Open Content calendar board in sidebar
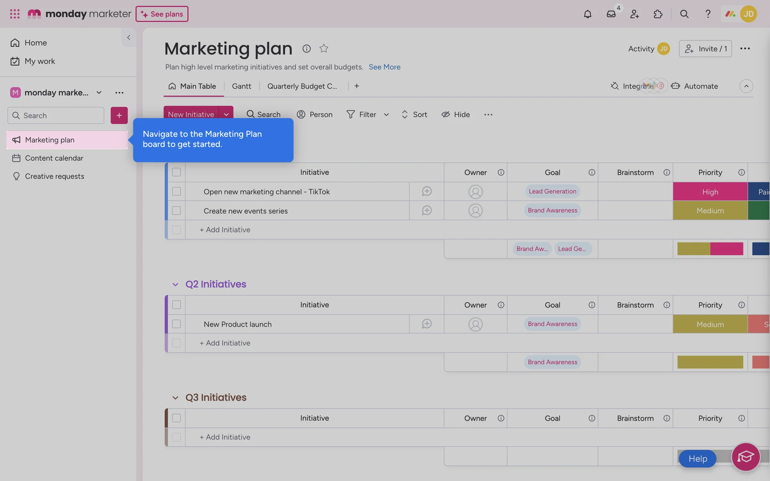The height and width of the screenshot is (481, 770). pyautogui.click(x=54, y=158)
